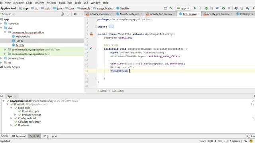Open the TODO tool window
The width and height of the screenshot is (255, 143).
[4, 136]
